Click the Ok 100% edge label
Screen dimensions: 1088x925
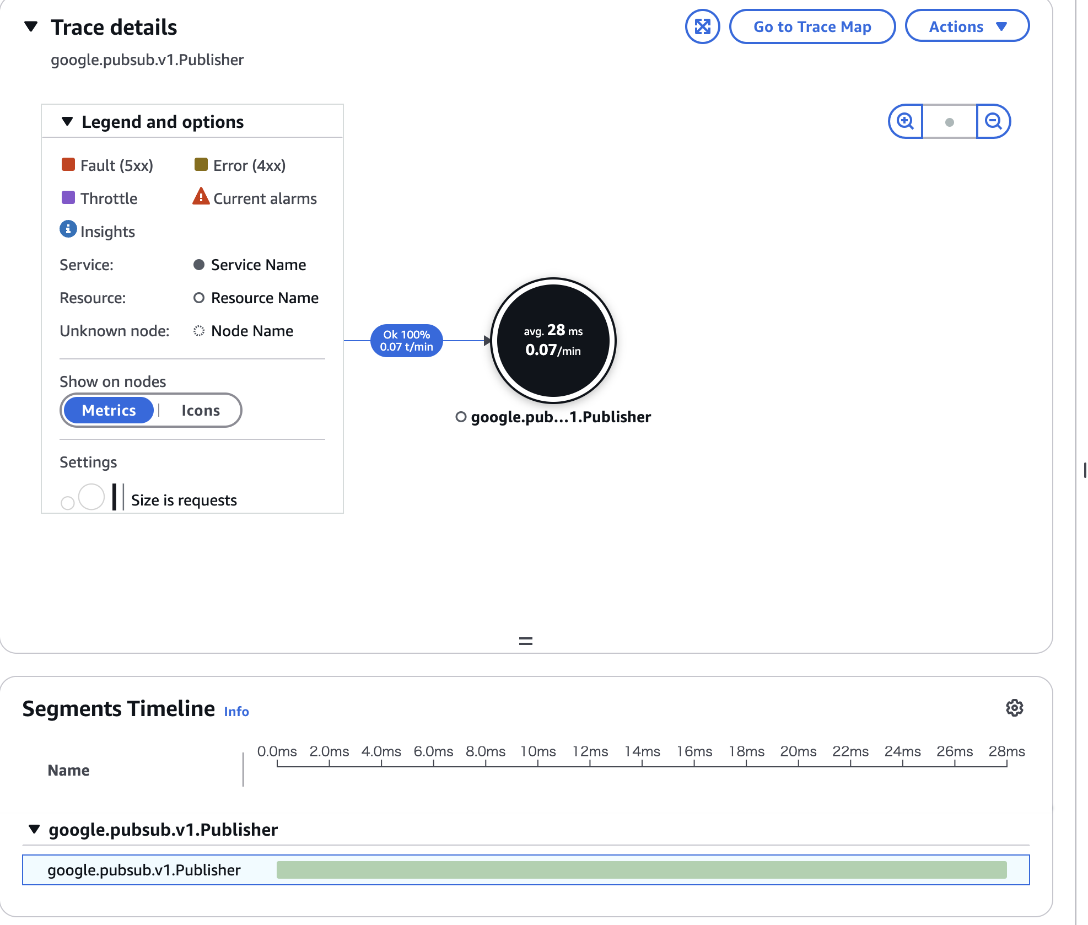coord(406,341)
